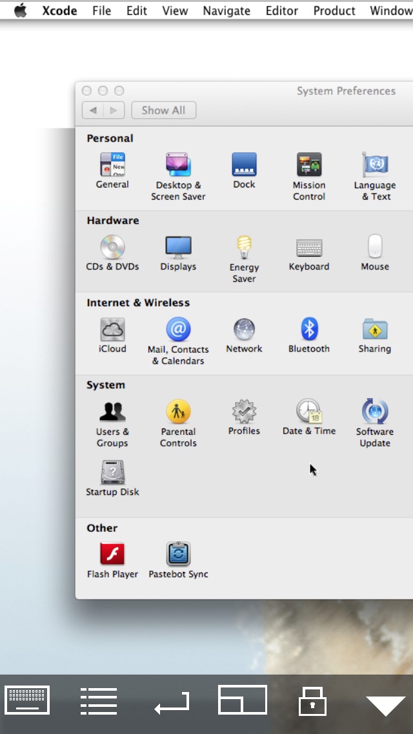The width and height of the screenshot is (413, 734).
Task: Open the Editor menu
Action: point(281,11)
